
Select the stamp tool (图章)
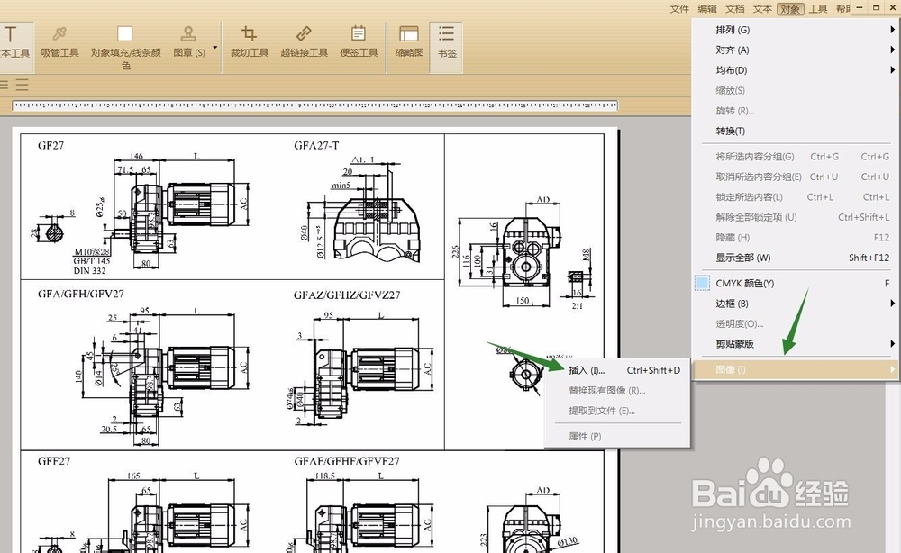(x=189, y=43)
